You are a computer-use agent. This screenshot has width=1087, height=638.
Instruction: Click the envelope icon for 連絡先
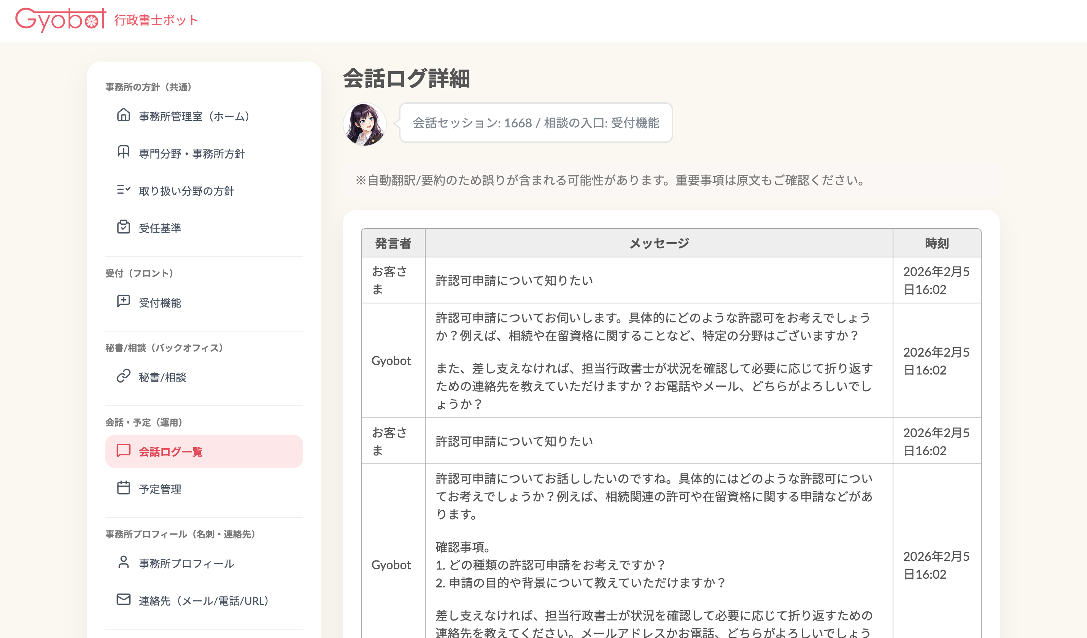tap(123, 600)
